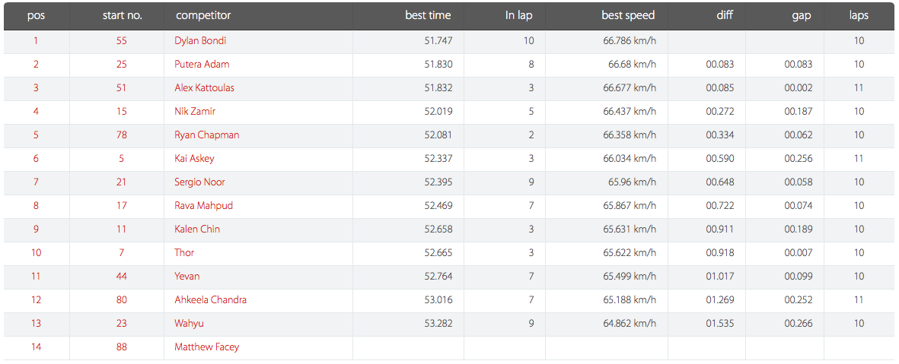
Task: Select Kalen Chin's entry
Action: [197, 229]
